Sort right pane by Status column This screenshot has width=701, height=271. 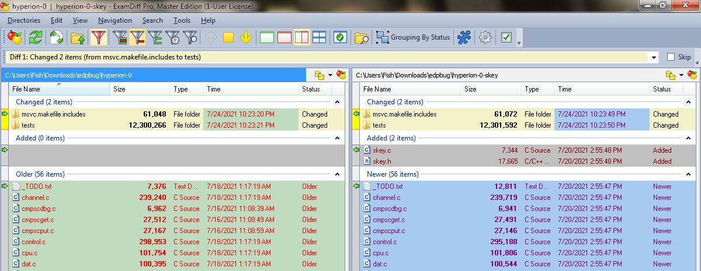click(x=666, y=89)
